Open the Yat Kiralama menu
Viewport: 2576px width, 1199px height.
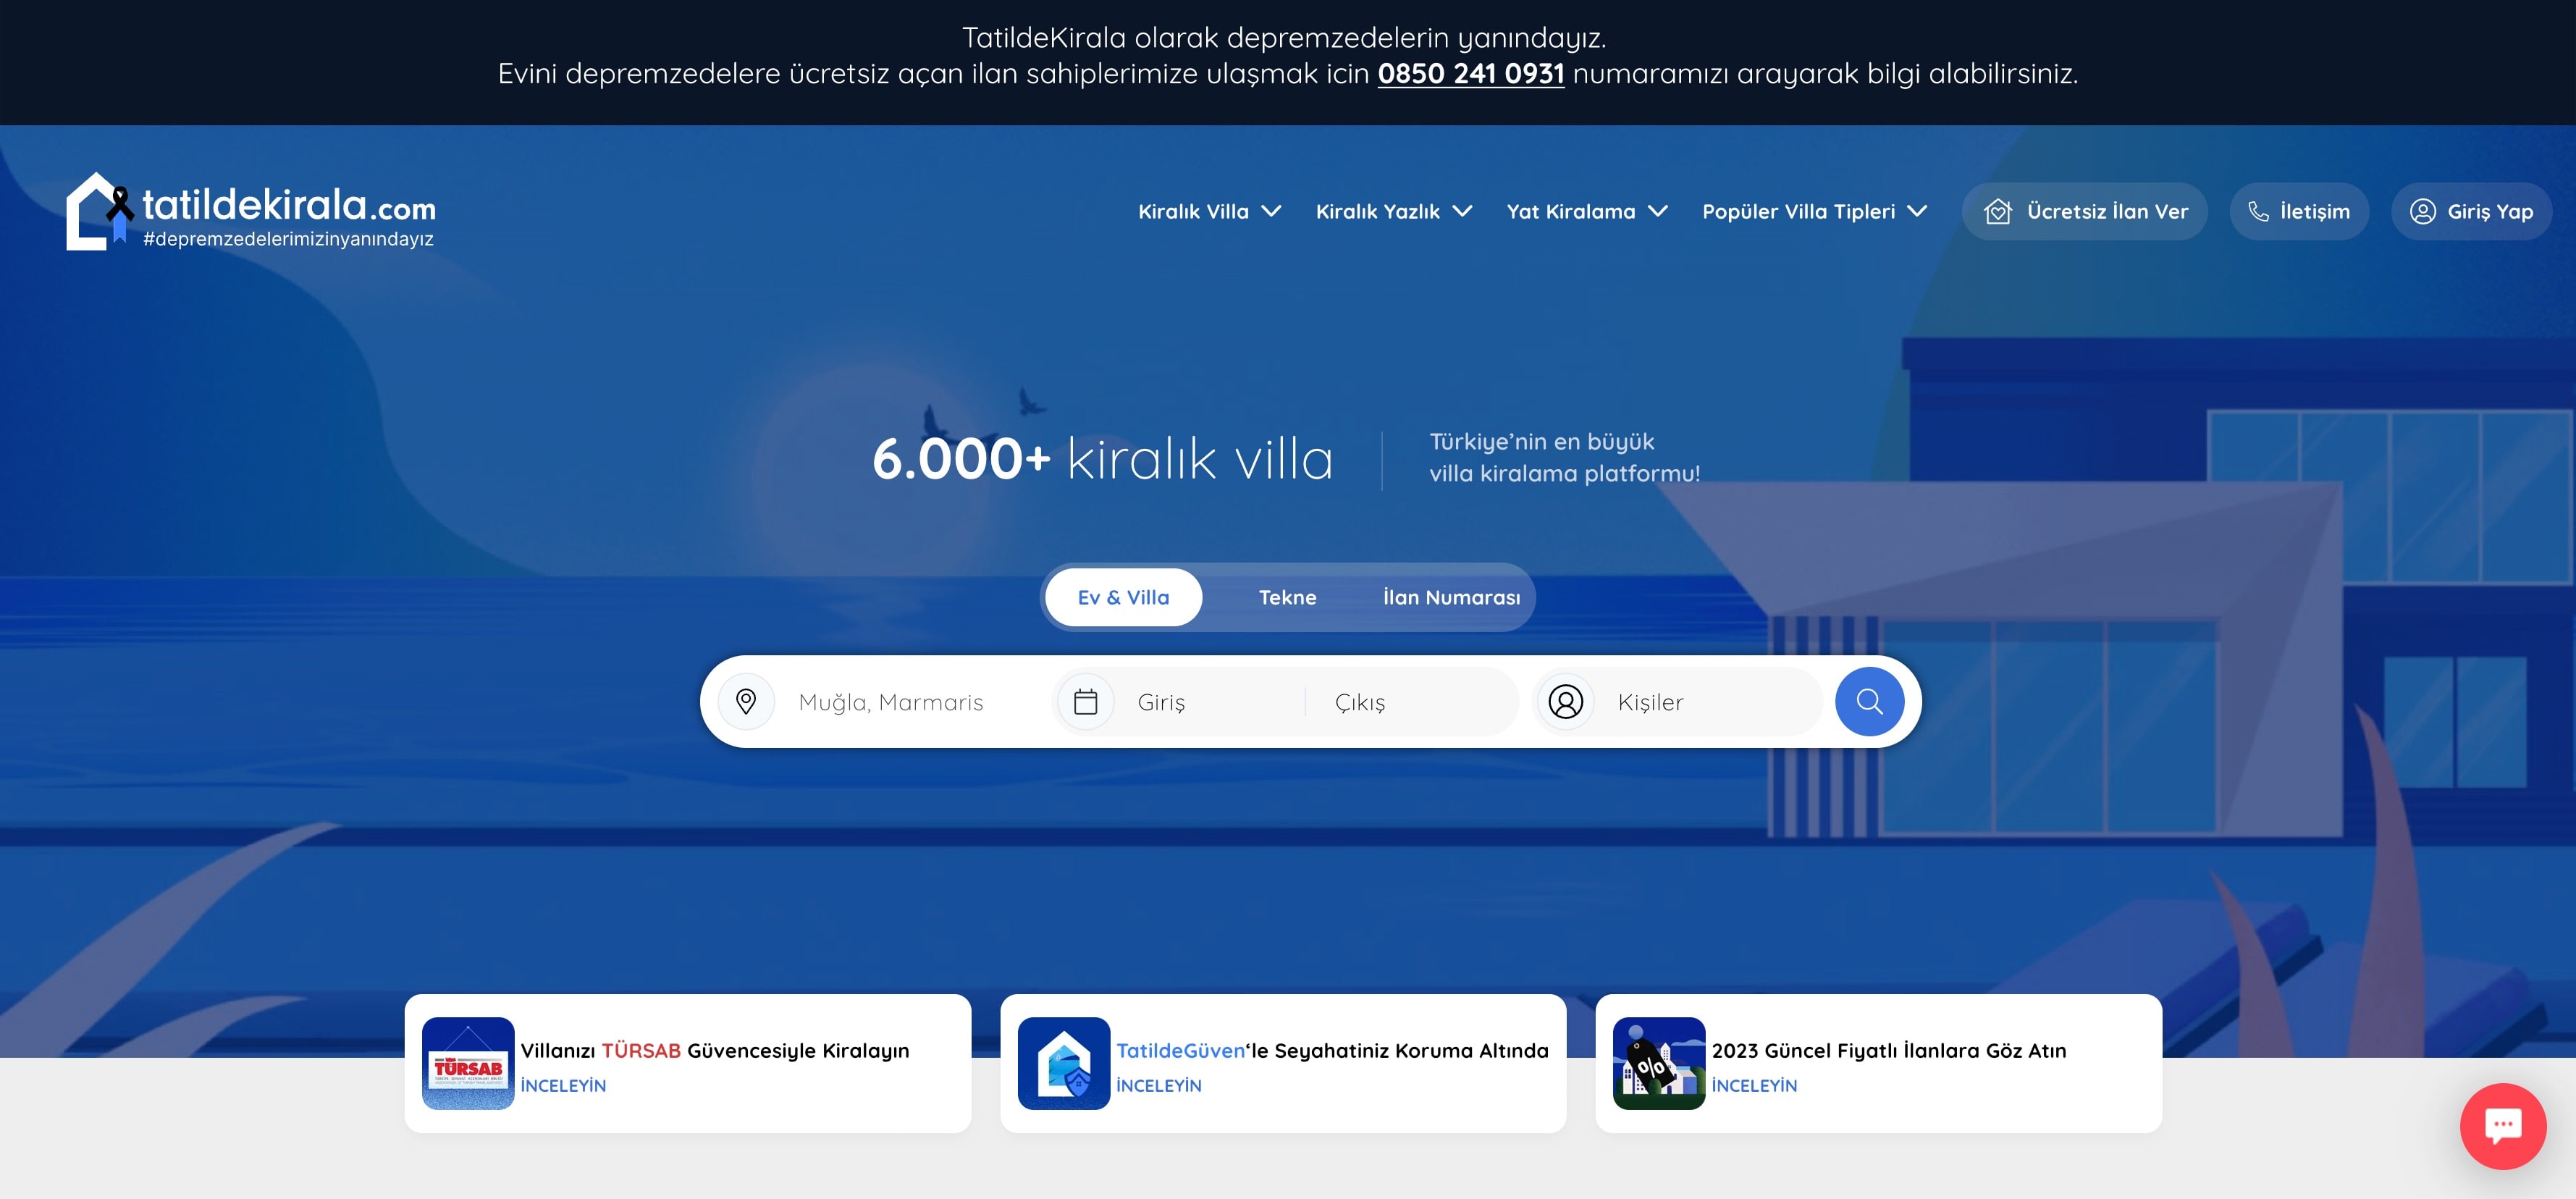1588,211
